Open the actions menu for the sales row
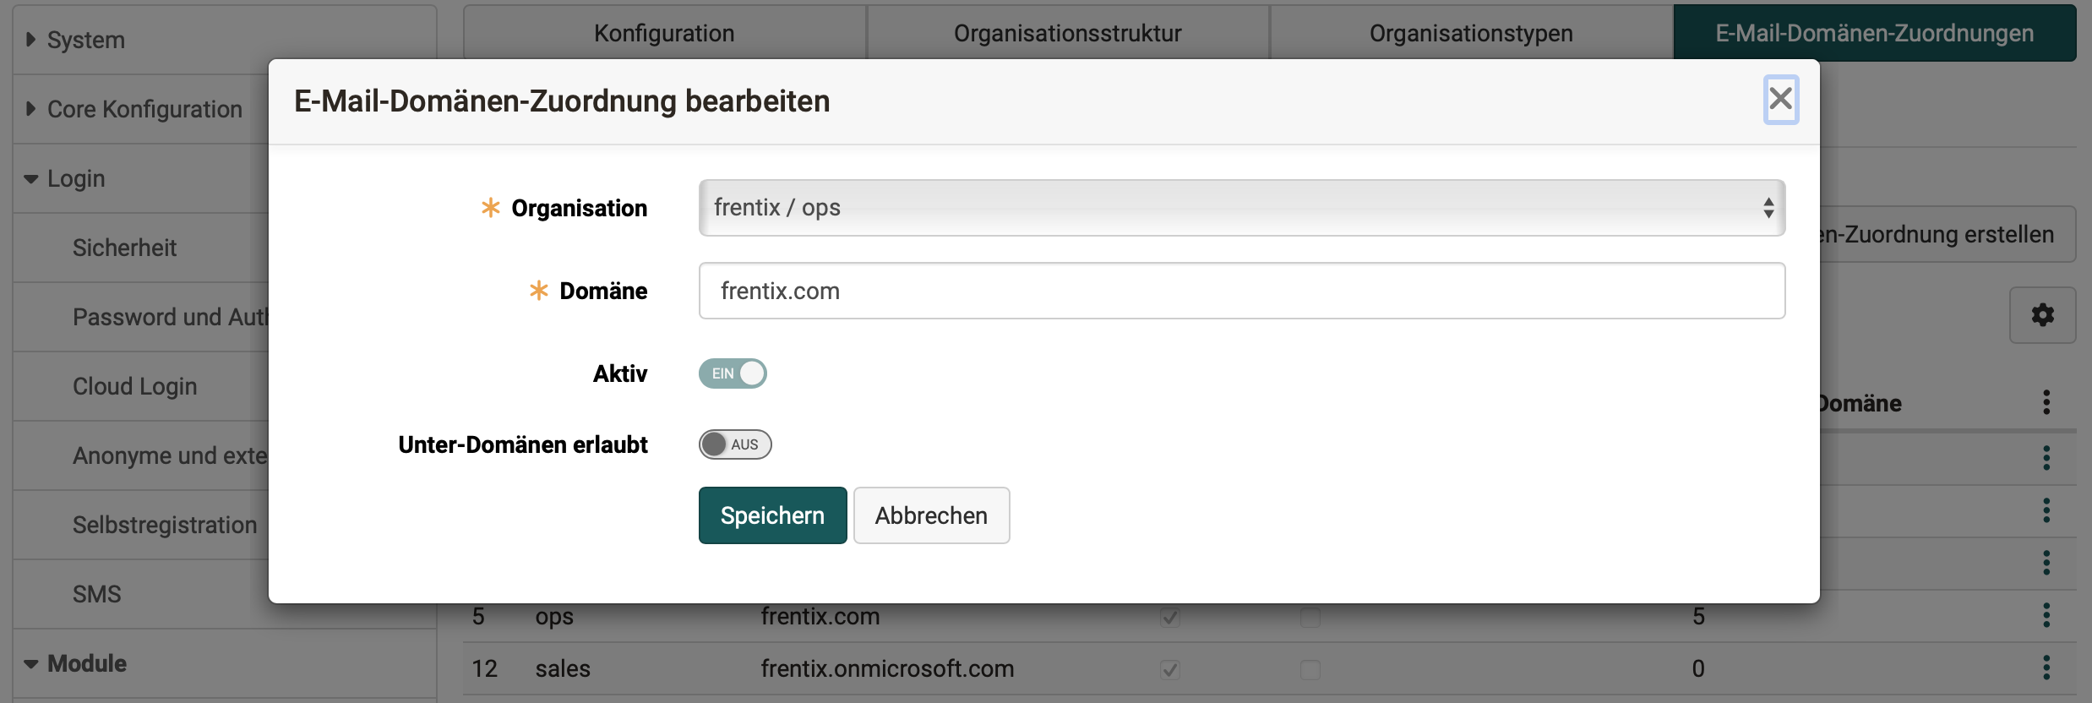This screenshot has width=2092, height=703. [2047, 668]
